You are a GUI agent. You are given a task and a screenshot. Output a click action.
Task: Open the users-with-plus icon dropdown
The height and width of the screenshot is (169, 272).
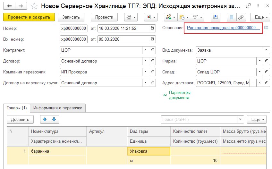(x=171, y=17)
